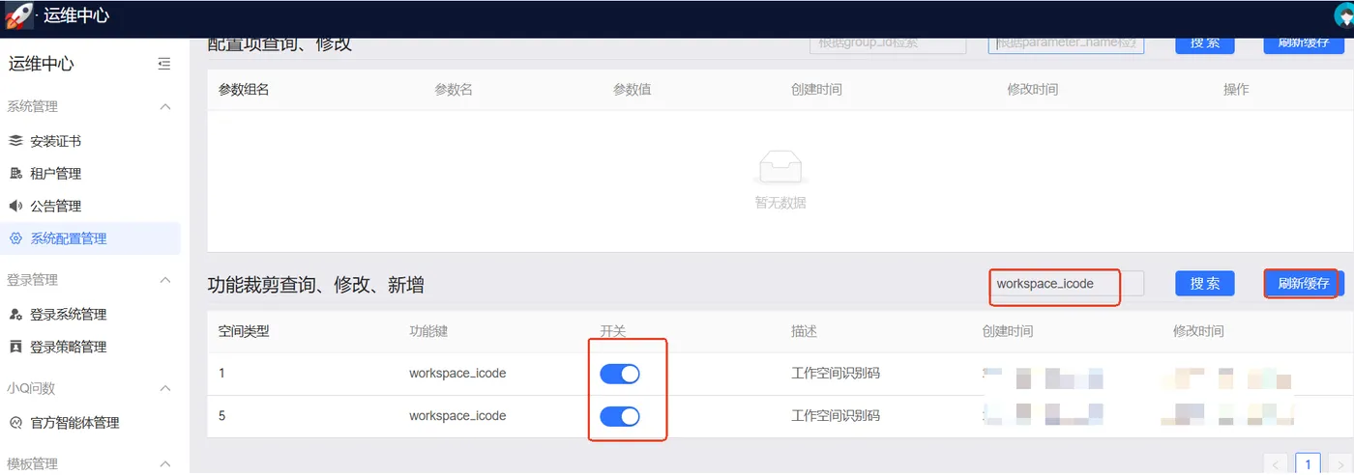The width and height of the screenshot is (1354, 475).
Task: Click the 官方智能体管理 icon
Action: tap(15, 423)
